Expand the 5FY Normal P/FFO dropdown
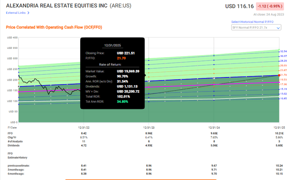The height and width of the screenshot is (180, 287). pos(256,28)
